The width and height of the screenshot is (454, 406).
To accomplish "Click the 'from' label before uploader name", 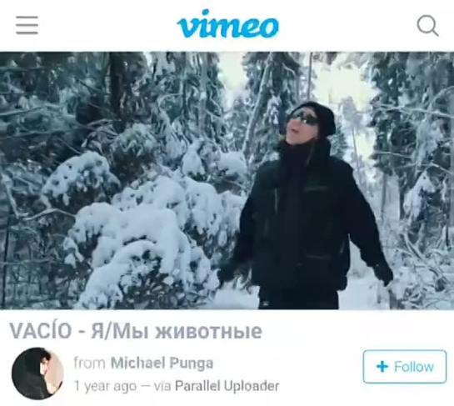I will coord(89,363).
